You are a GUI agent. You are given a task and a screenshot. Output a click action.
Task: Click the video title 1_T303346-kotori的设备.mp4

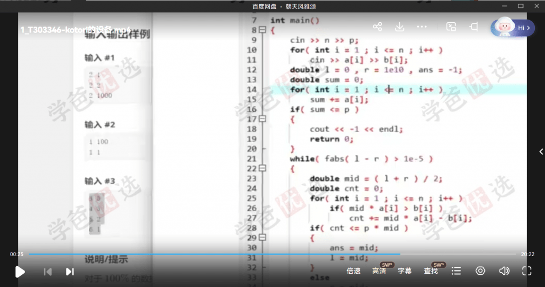point(76,30)
